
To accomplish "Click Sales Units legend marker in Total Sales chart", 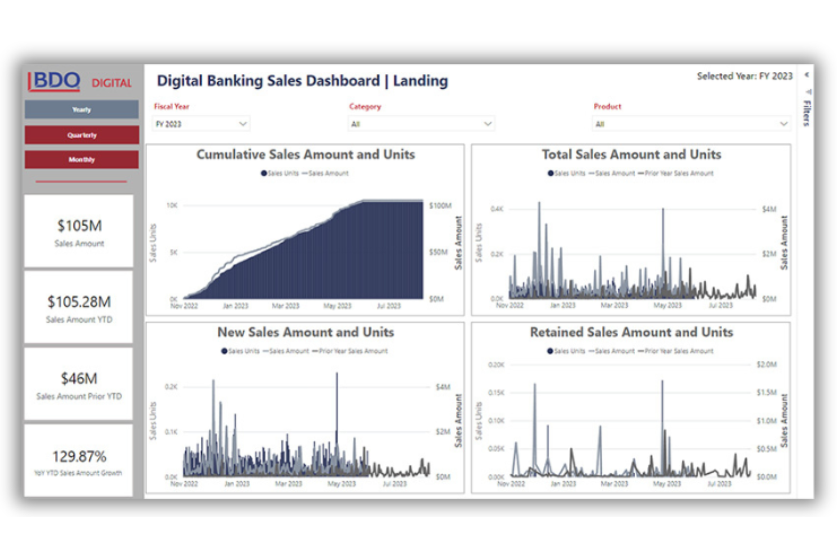I will [550, 174].
